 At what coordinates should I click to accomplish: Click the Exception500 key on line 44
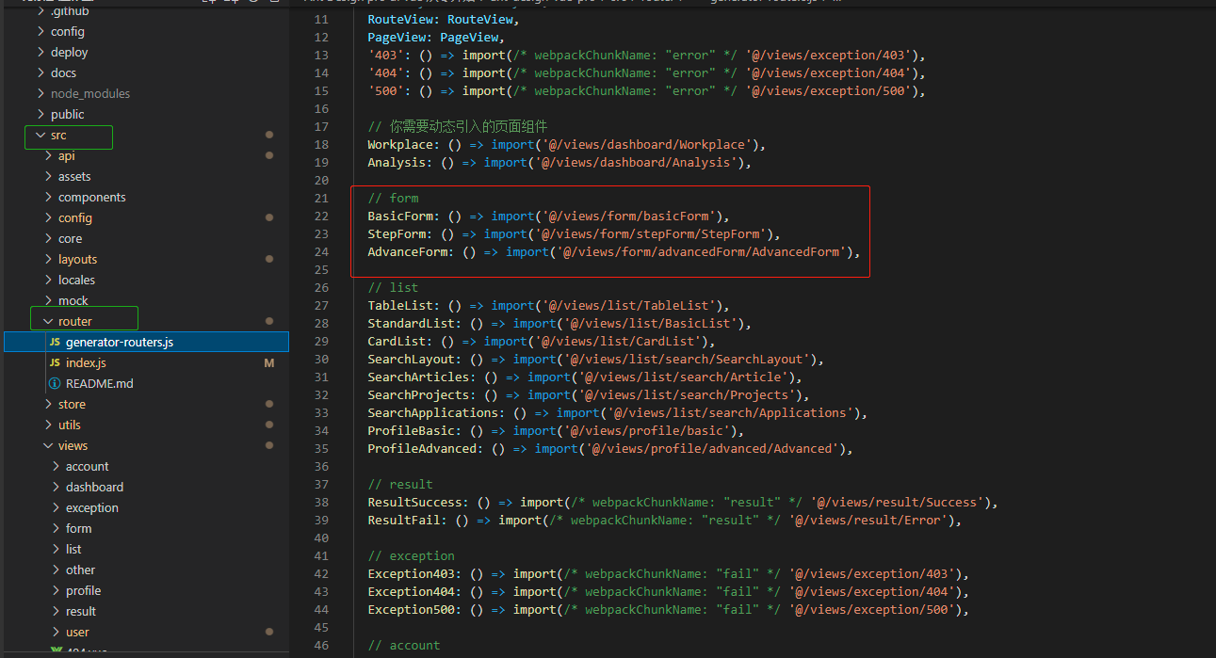pyautogui.click(x=411, y=609)
